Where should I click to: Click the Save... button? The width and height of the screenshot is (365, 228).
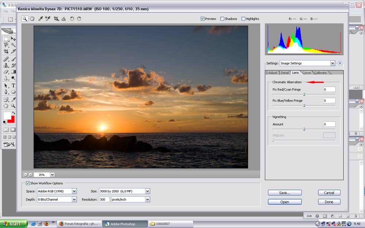pos(285,193)
